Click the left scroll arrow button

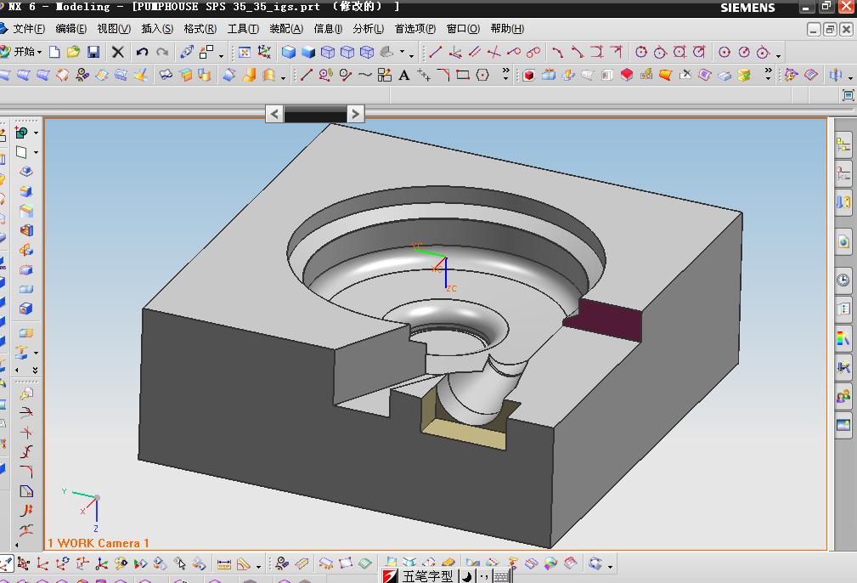tap(274, 114)
